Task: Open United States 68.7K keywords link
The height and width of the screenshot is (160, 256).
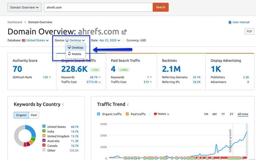Action: [75, 127]
